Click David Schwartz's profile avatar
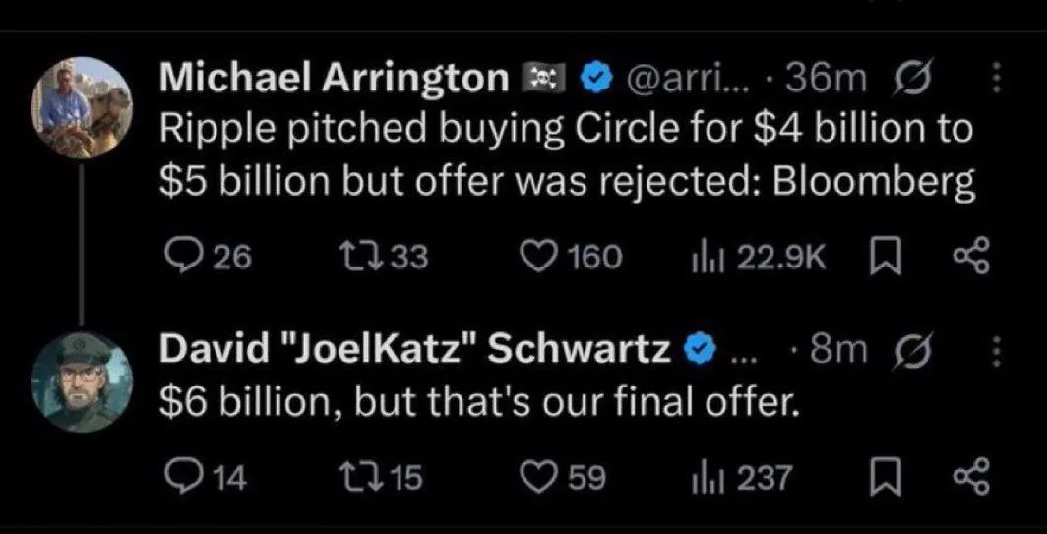The height and width of the screenshot is (534, 1047). click(x=84, y=380)
